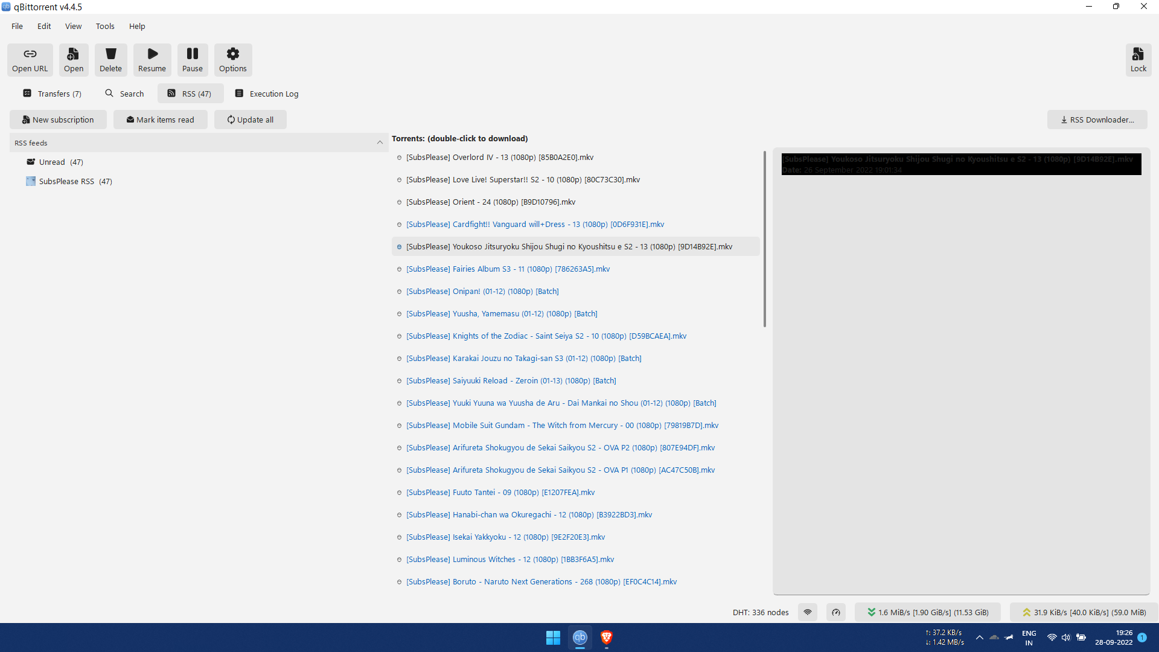Expand hidden icons in system tray
The height and width of the screenshot is (652, 1159).
coord(980,637)
